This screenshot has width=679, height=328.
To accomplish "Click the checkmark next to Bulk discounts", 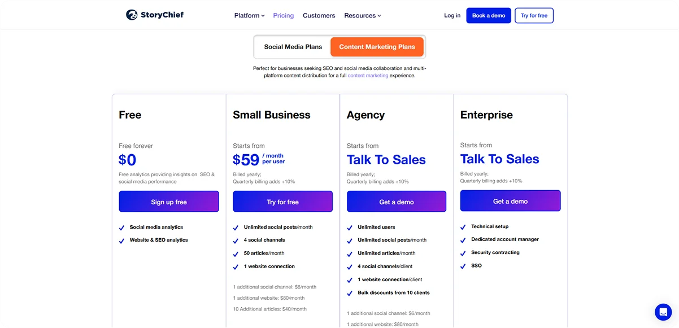I will click(350, 292).
